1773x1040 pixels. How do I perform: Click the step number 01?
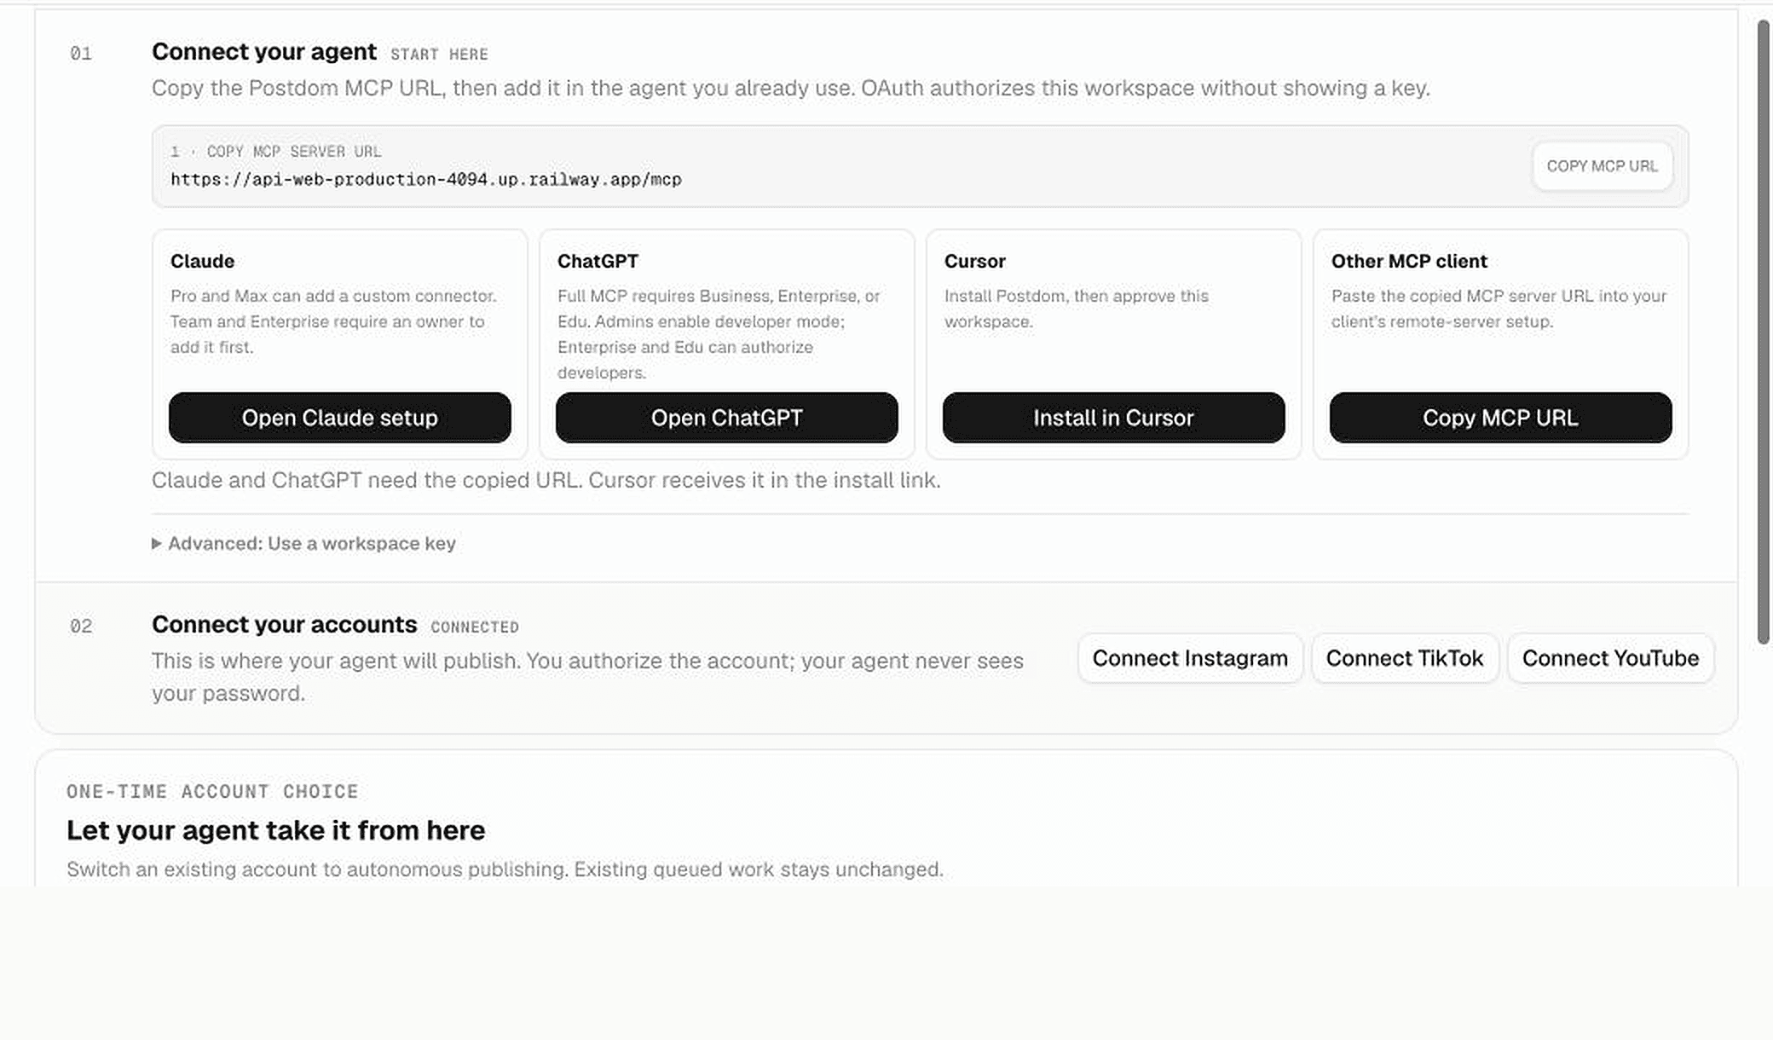tap(81, 54)
